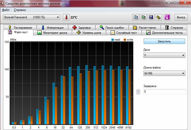Viewport: 191px width, 130px height.
Task: Click the copy screenshot to clipboard icon
Action: click(143, 17)
